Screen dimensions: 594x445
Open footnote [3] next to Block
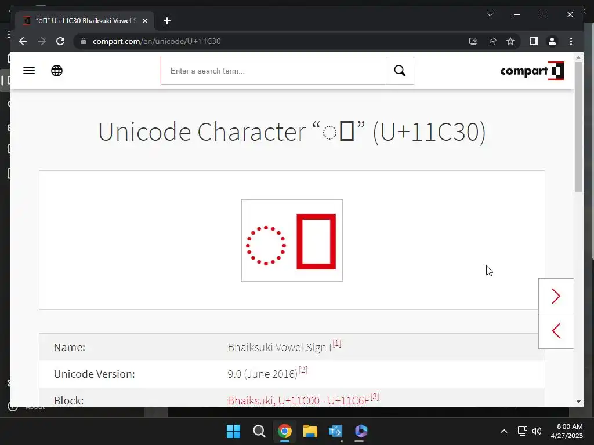[x=375, y=396]
